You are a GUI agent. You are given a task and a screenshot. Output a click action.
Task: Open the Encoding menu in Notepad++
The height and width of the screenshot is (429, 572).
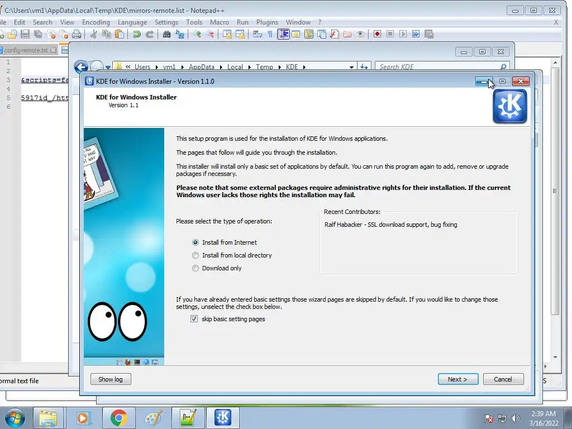(x=96, y=22)
